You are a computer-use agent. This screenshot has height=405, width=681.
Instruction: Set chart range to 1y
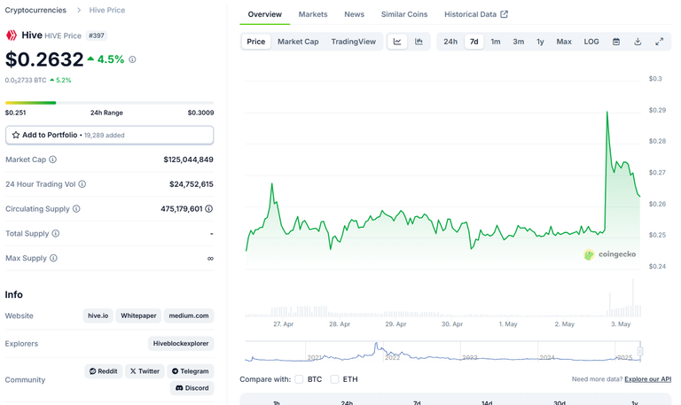pos(540,42)
